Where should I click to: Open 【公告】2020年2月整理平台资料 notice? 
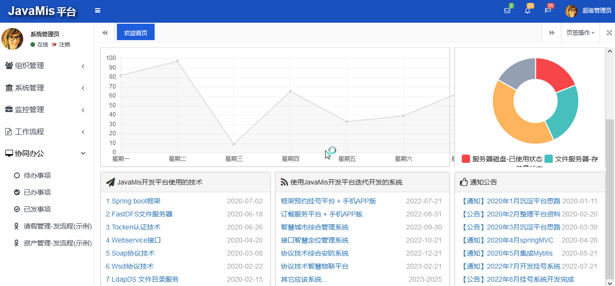click(511, 214)
